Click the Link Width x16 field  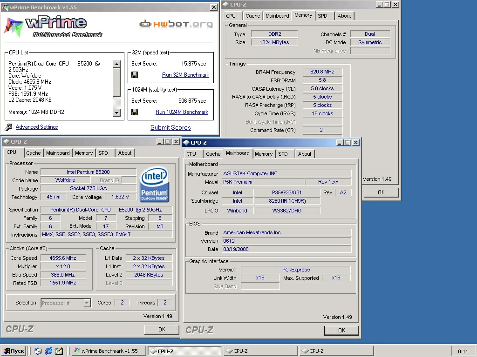point(260,278)
